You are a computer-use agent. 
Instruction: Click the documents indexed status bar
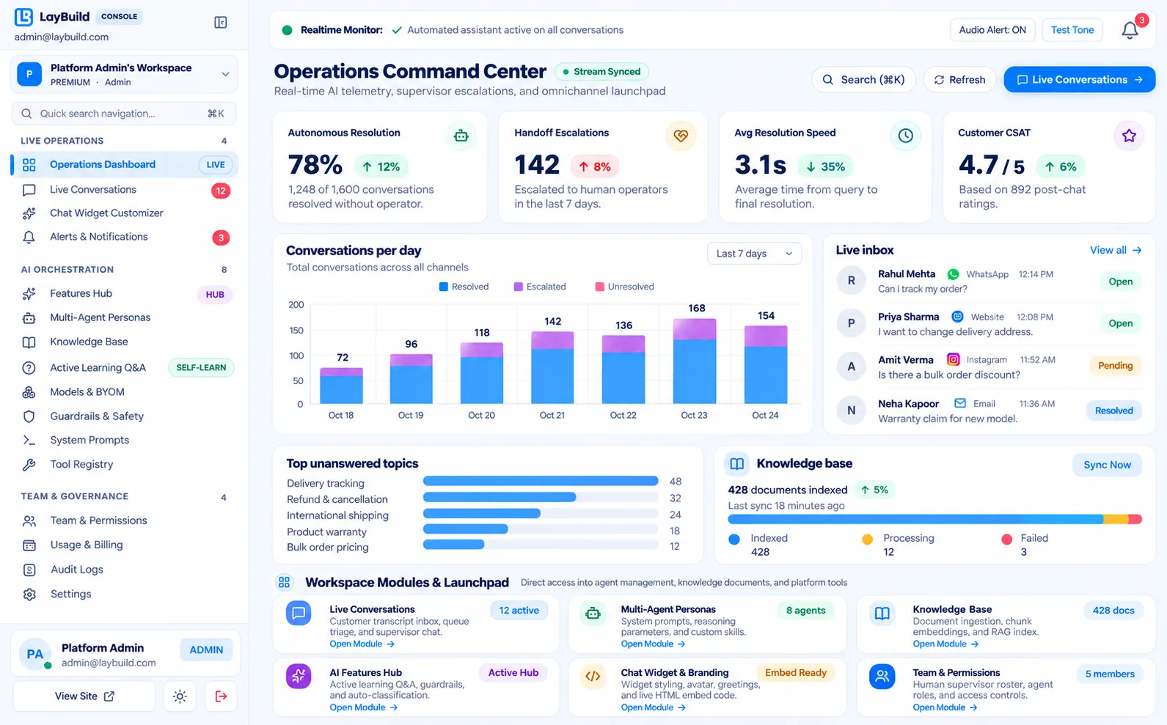coord(934,519)
